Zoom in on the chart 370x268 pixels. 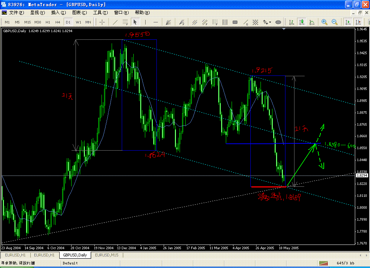(x=324, y=22)
